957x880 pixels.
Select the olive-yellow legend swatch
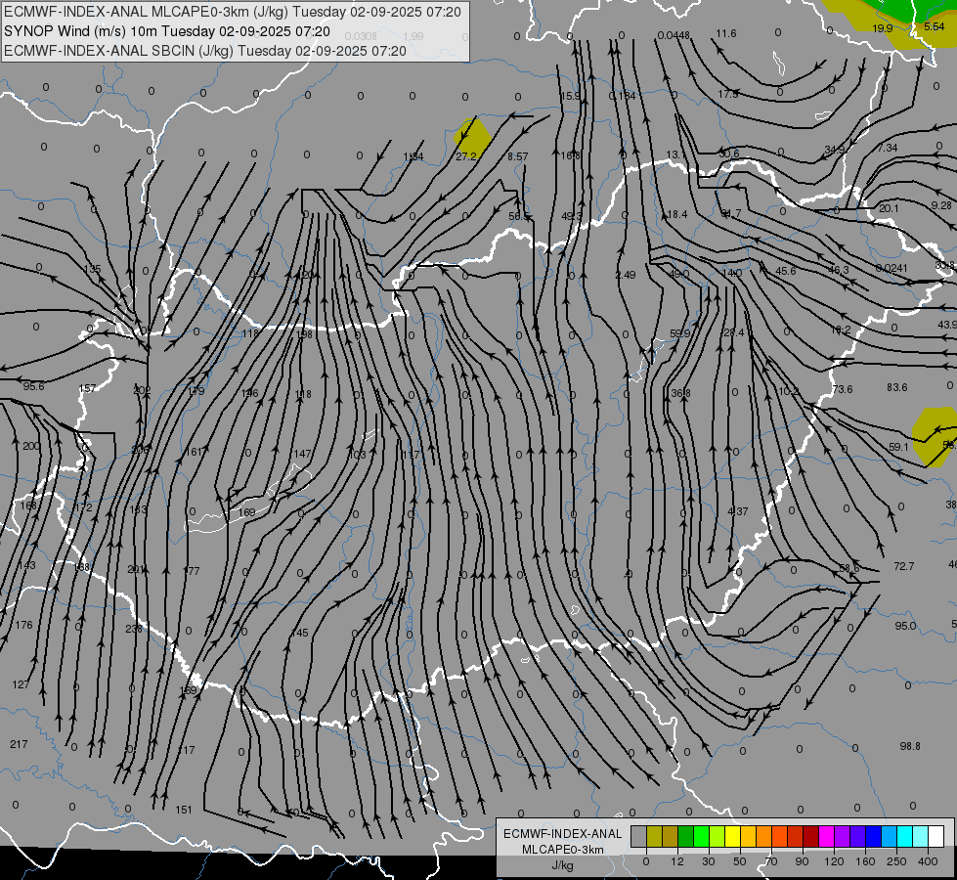(654, 837)
